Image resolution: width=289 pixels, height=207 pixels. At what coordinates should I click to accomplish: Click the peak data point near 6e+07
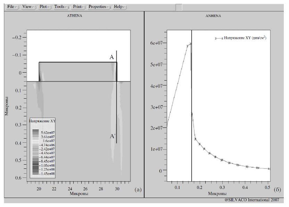190,44
